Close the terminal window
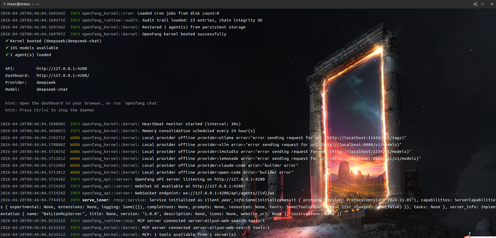496x238 pixels. [492, 4]
